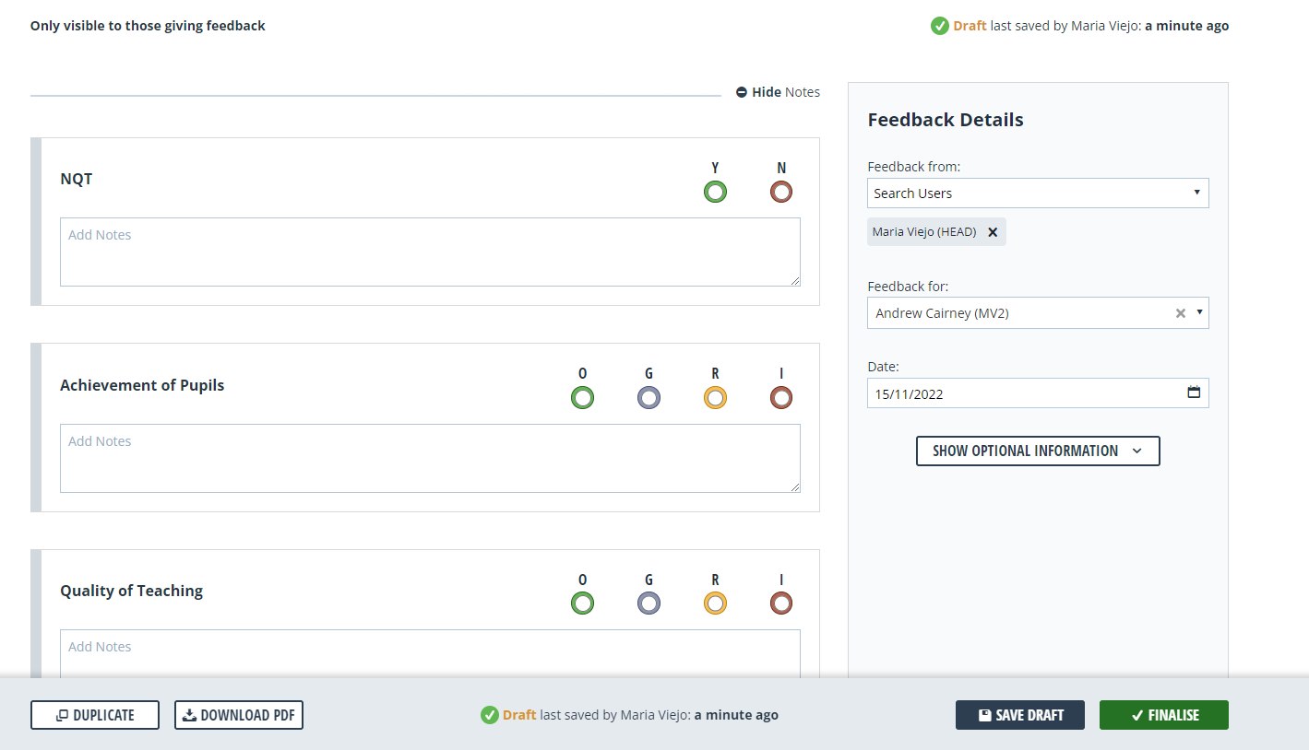The image size is (1309, 750).
Task: Open the Feedback for dropdown arrow
Action: point(1200,312)
